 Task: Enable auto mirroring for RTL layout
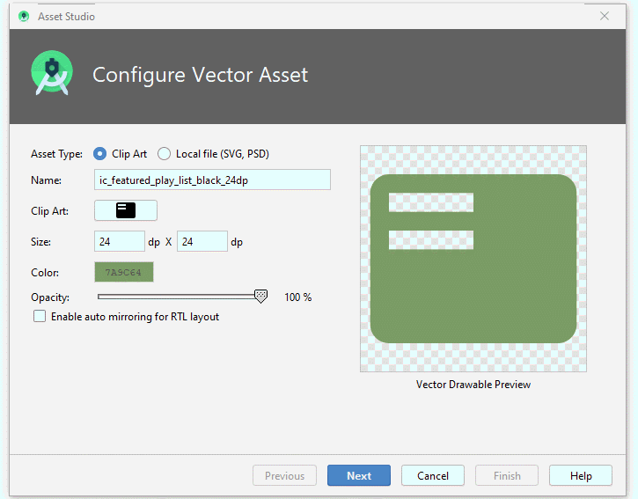click(40, 316)
